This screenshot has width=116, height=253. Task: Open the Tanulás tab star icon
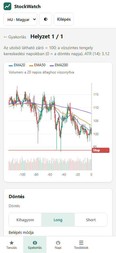point(12,243)
